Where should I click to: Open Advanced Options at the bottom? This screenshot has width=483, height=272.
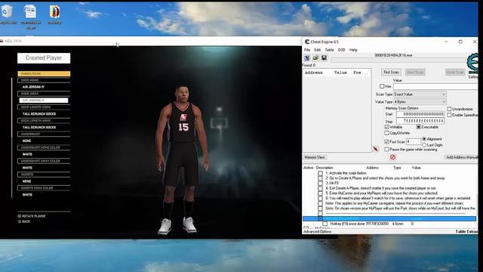click(x=318, y=232)
